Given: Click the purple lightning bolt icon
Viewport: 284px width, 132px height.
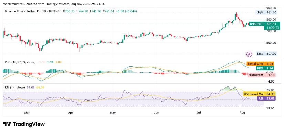Looking at the screenshot, I should [250, 54].
